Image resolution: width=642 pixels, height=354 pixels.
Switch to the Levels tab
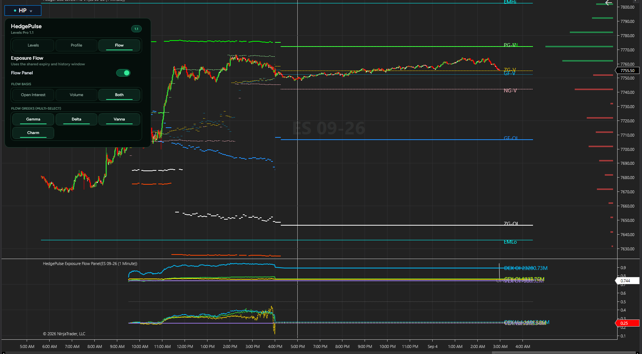coord(33,45)
